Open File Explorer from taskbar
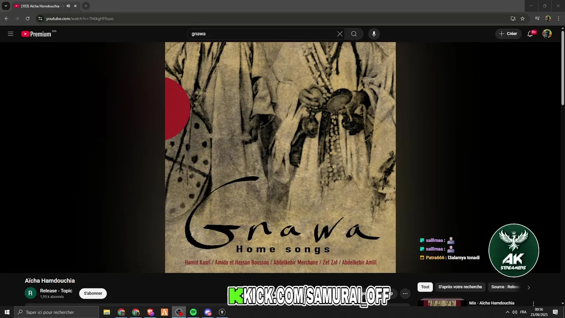Viewport: 565px width, 318px height. pos(107,312)
